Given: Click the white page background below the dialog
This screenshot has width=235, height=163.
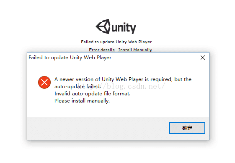Looking at the screenshot, I should click(117, 152).
